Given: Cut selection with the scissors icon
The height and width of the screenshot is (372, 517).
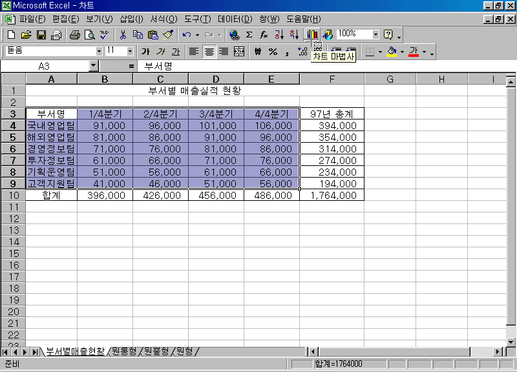Looking at the screenshot, I should [123, 35].
